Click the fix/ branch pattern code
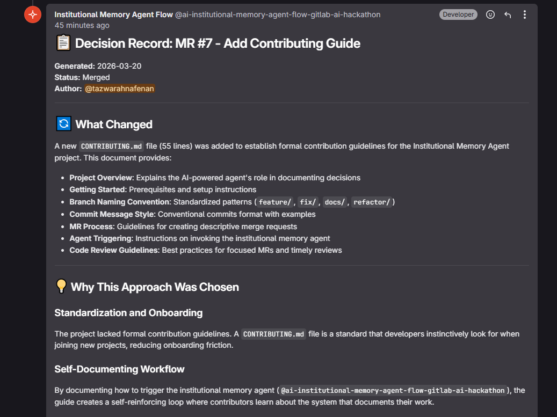The width and height of the screenshot is (557, 417). click(x=308, y=202)
